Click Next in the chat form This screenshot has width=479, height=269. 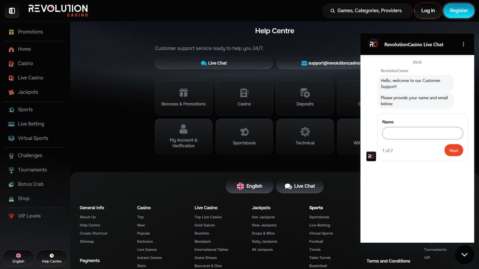(454, 151)
